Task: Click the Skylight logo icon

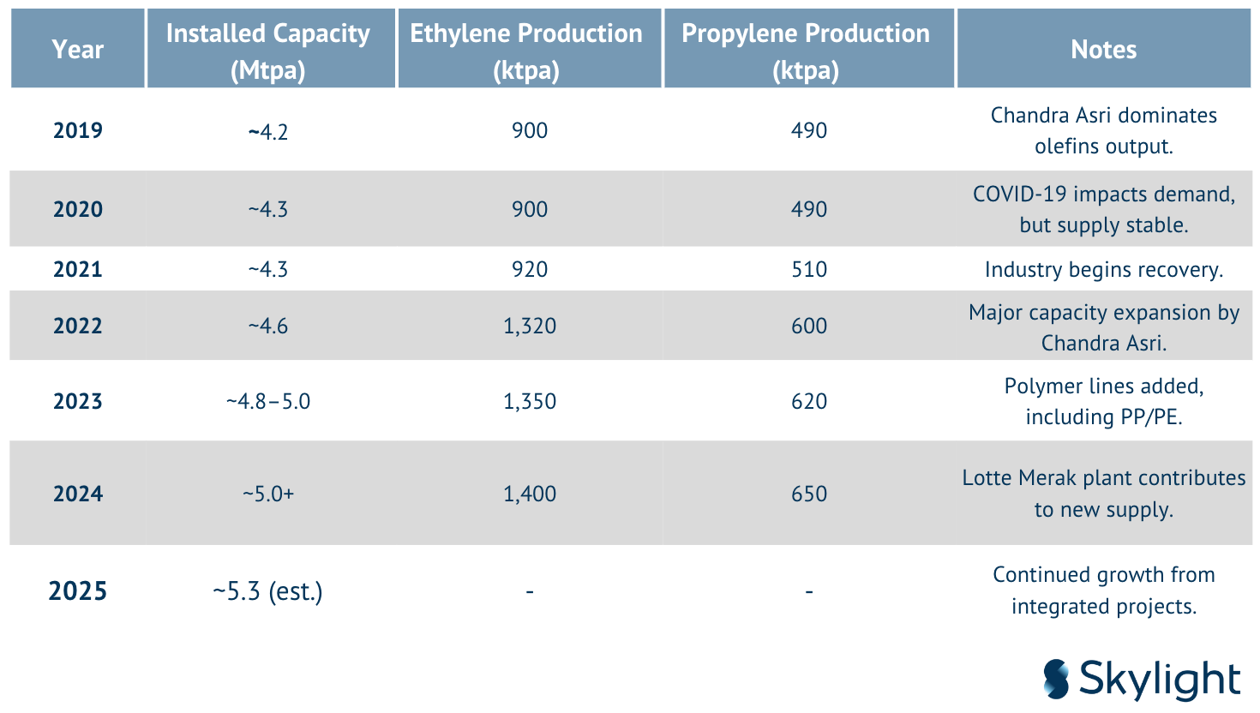Action: 1057,679
